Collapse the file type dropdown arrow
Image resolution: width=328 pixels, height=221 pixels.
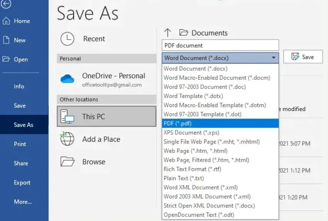point(274,58)
